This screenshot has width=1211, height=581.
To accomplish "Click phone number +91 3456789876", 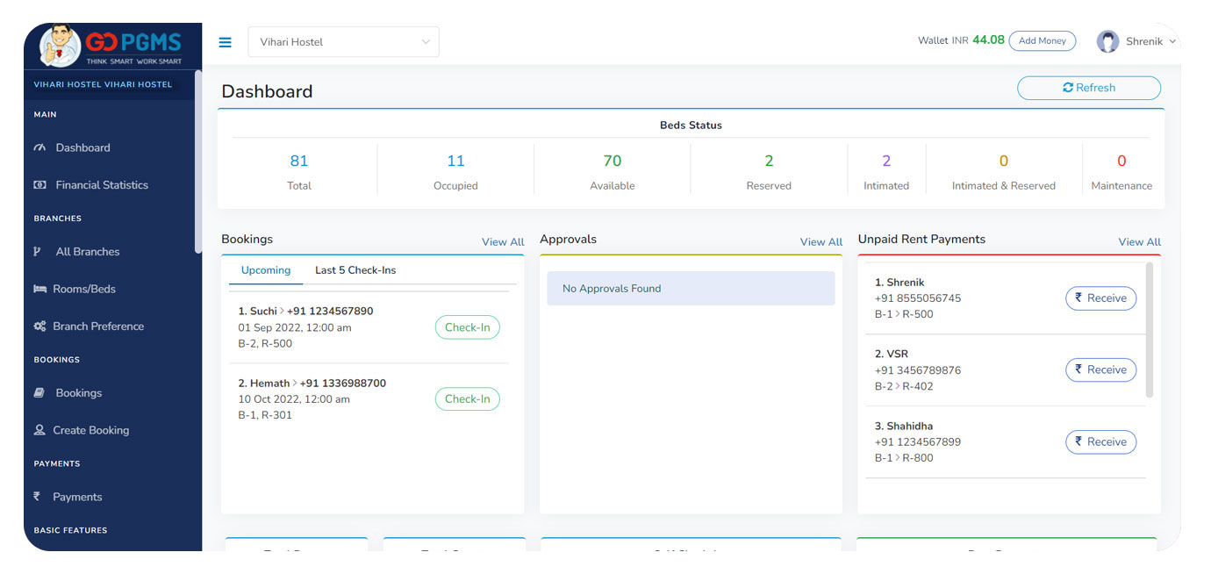I will coord(918,370).
